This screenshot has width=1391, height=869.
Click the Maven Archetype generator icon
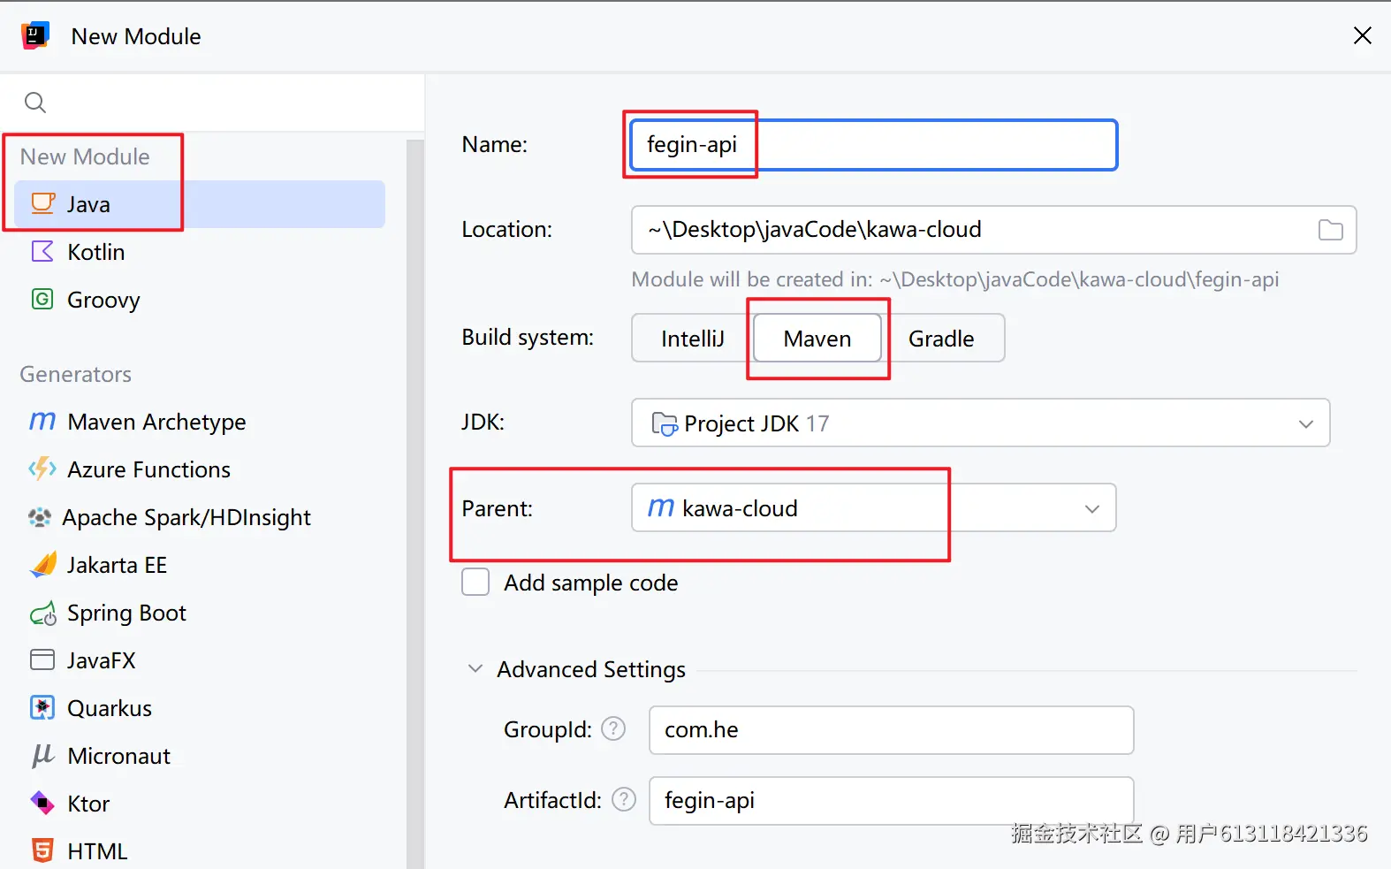[42, 422]
